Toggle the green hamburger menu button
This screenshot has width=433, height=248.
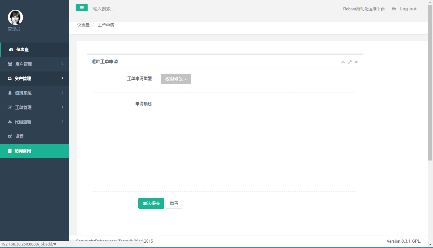tap(82, 7)
